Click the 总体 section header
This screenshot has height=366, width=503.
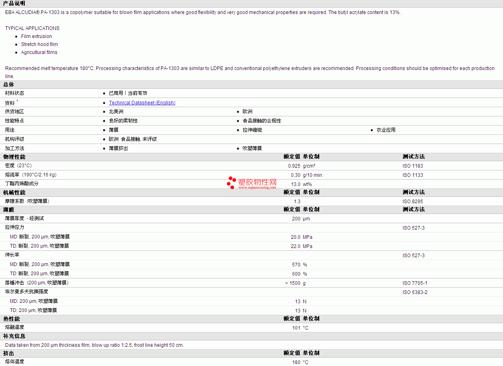[x=9, y=84]
